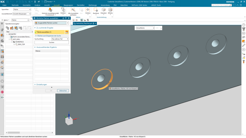This screenshot has width=246, height=138.
Task: Open the Suchumfang Nur aktives Teil dropdown
Action: click(60, 39)
